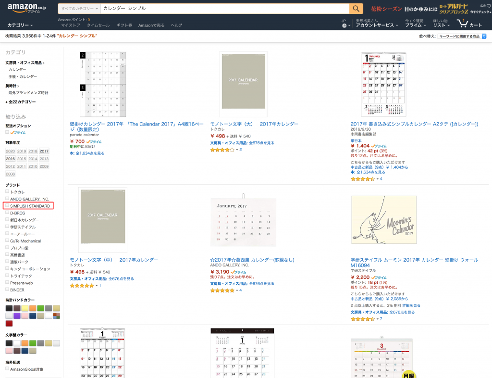Click in the search text field
The width and height of the screenshot is (492, 378).
[225, 9]
